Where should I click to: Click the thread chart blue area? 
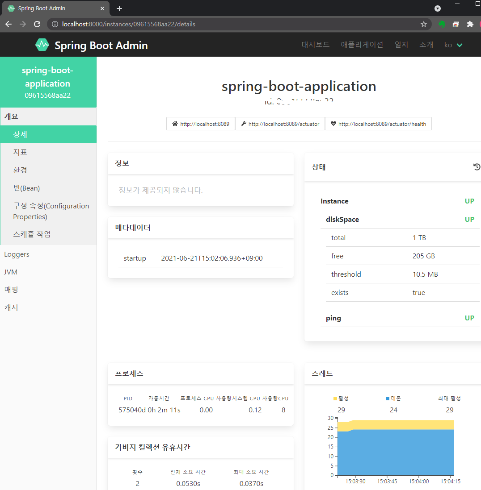click(x=396, y=453)
